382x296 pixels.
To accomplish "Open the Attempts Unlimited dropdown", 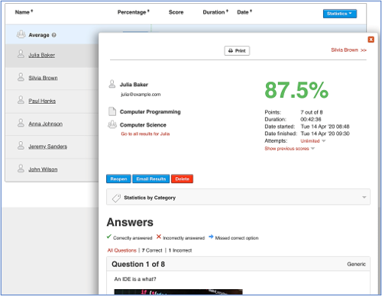I will click(x=313, y=141).
